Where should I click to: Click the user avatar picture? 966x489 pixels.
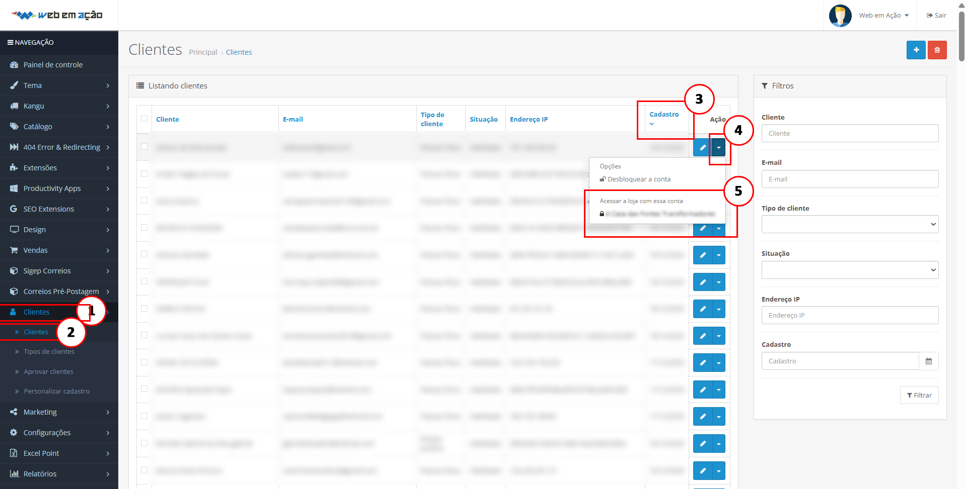(840, 16)
